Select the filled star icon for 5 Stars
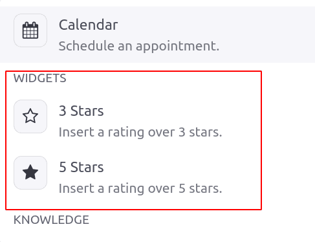 click(x=30, y=172)
